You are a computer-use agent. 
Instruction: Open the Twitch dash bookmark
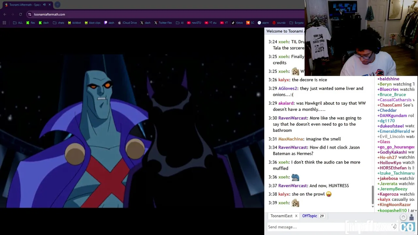[109, 23]
